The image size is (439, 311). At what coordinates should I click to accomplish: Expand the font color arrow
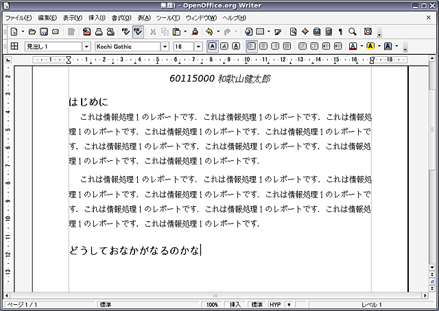(x=361, y=46)
